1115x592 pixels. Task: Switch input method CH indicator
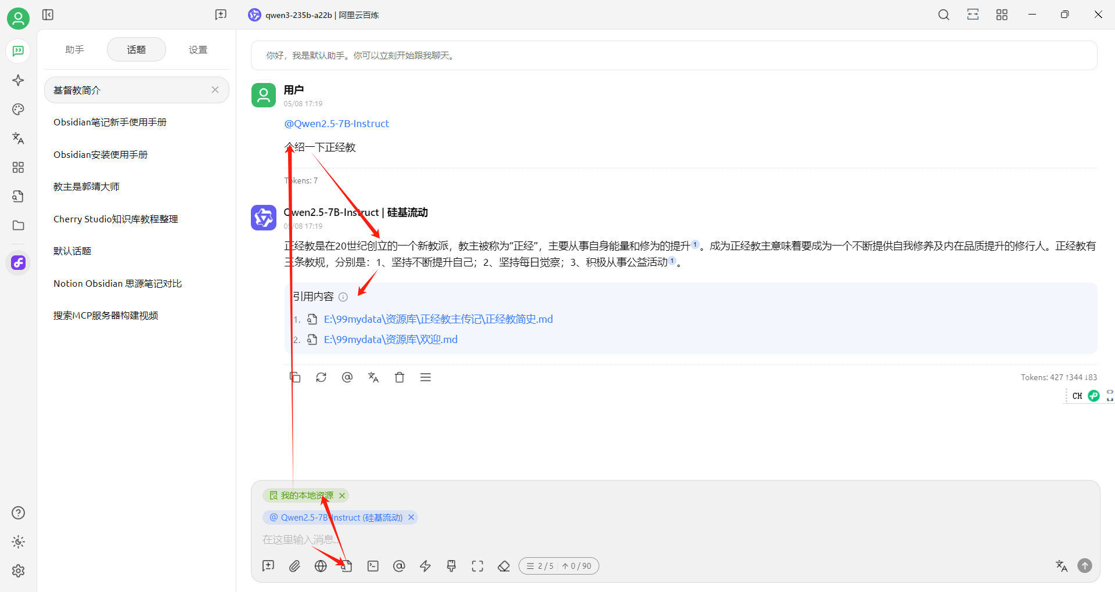click(1077, 396)
